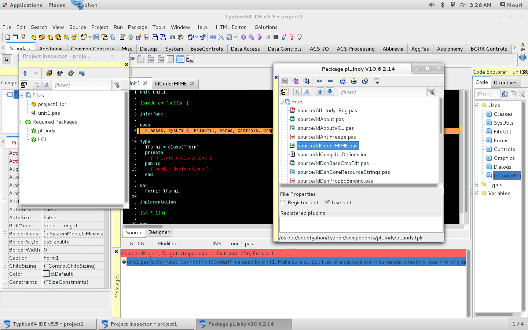528x330 pixels.
Task: Add item in Project Inspector with plus
Action: pos(25,73)
